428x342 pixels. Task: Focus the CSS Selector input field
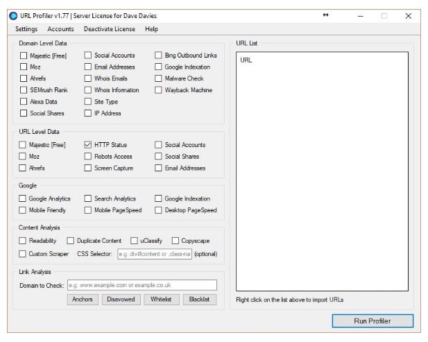point(155,254)
